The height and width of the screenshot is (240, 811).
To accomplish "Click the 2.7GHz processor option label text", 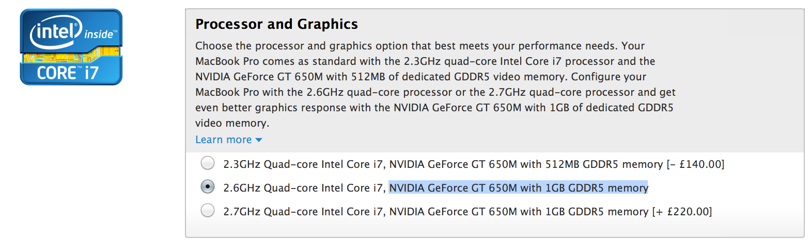I will tap(305, 212).
